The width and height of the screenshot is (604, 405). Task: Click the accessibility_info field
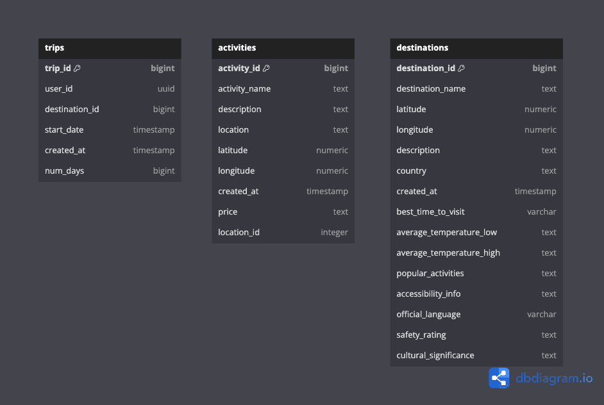(x=476, y=293)
